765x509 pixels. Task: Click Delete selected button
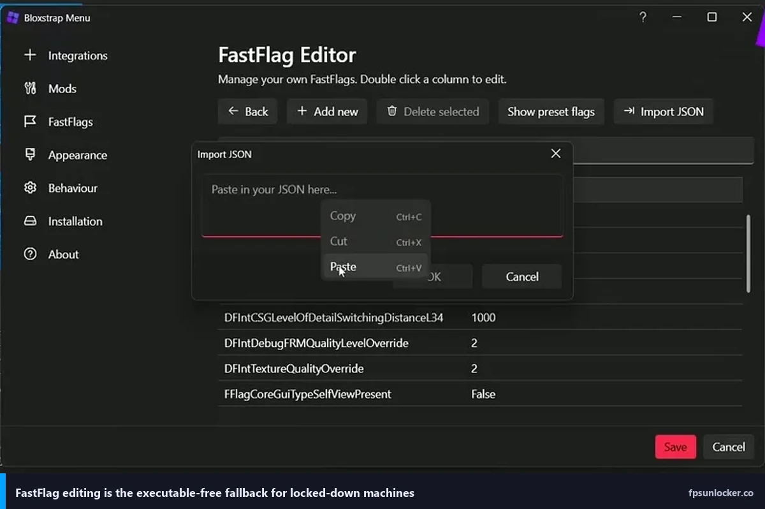[x=433, y=112]
